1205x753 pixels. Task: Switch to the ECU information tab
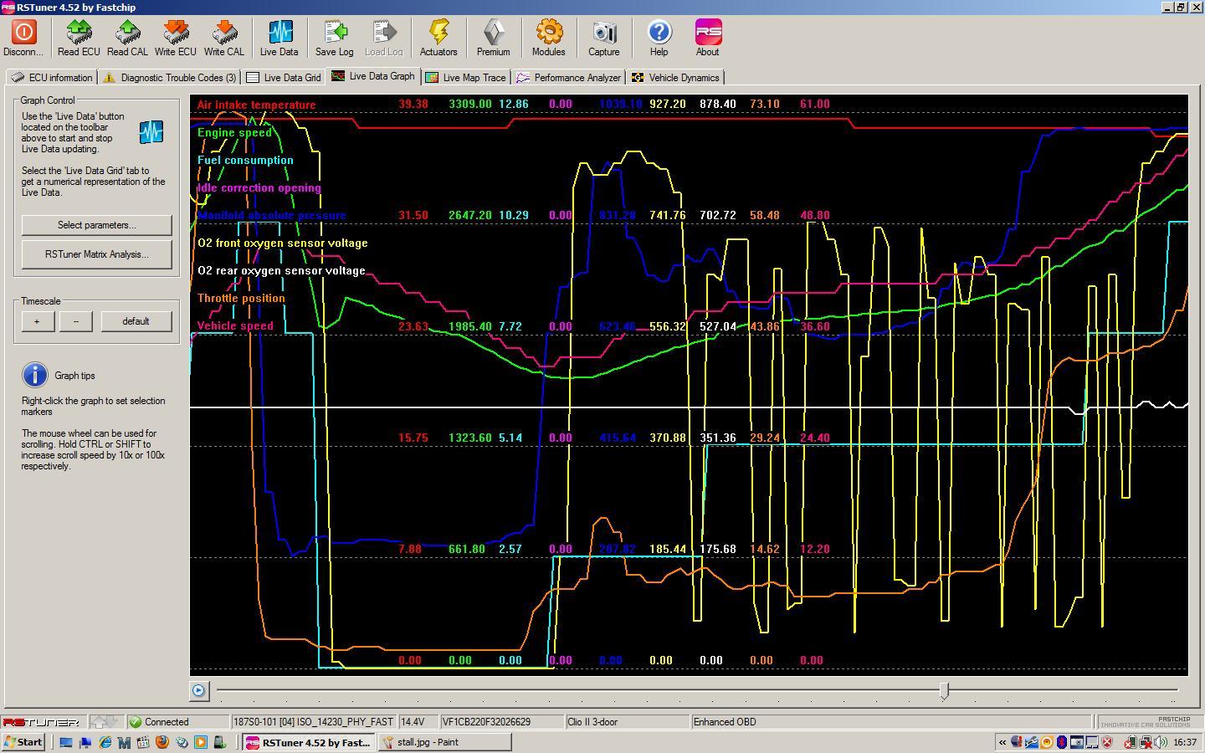52,78
